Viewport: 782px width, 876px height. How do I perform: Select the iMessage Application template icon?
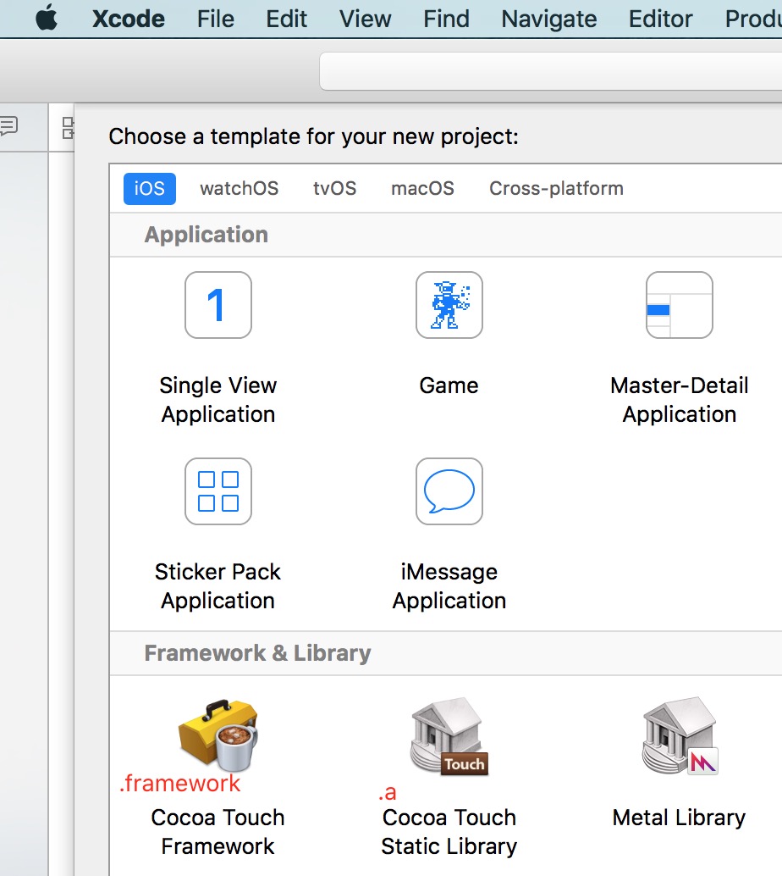point(449,491)
